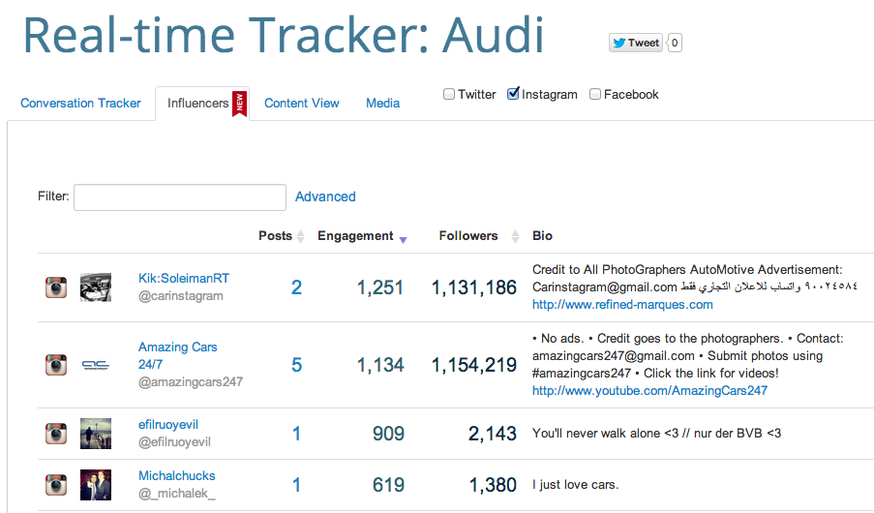Open the refined-marques.com link
874x513 pixels.
pos(622,305)
